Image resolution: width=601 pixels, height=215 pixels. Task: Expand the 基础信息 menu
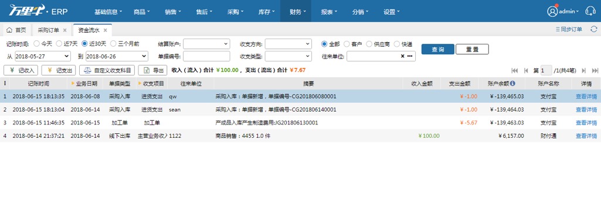(x=108, y=12)
